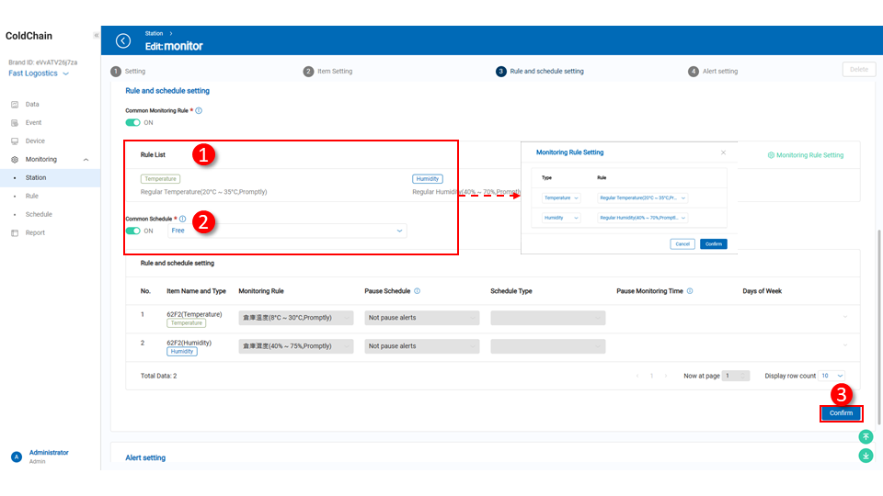Click the info icon beside Pause Monitoring Time
Image resolution: width=883 pixels, height=496 pixels.
pyautogui.click(x=690, y=291)
